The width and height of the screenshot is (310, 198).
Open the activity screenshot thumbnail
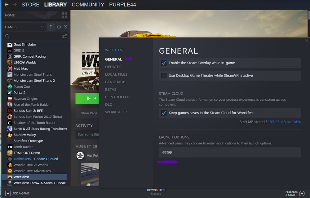[x=90, y=174]
